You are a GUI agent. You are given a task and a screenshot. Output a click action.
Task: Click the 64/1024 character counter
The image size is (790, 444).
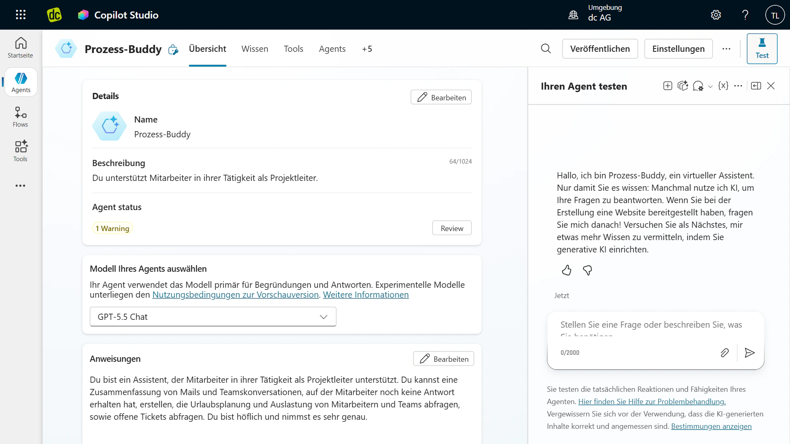460,162
